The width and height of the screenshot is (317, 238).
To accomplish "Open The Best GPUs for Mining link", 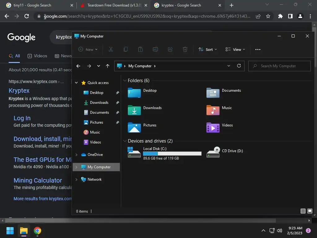I will coord(43,160).
